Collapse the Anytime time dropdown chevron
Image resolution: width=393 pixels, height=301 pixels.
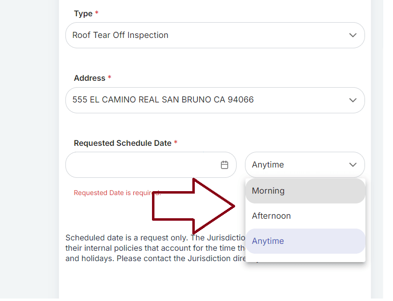[353, 165]
